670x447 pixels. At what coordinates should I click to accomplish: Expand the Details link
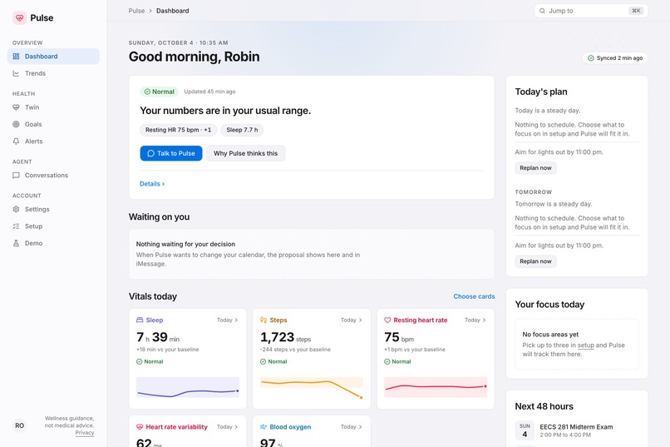pyautogui.click(x=152, y=184)
